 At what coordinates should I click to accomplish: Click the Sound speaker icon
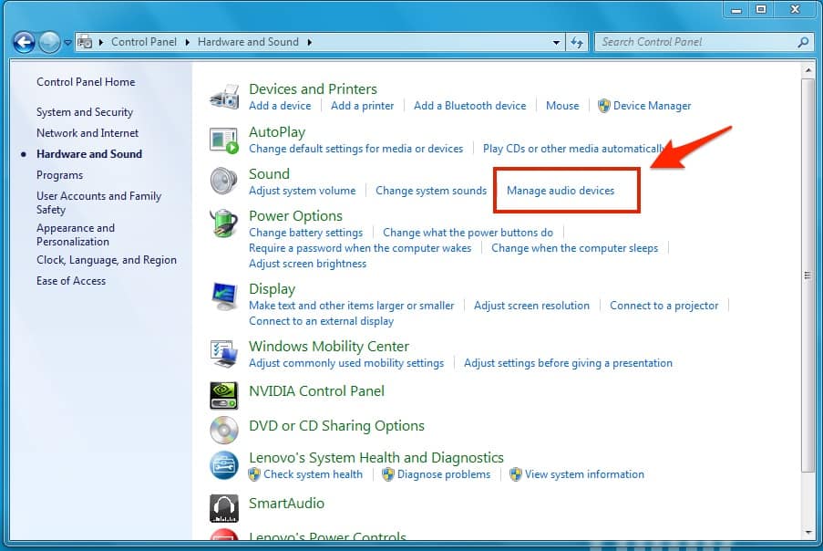224,181
